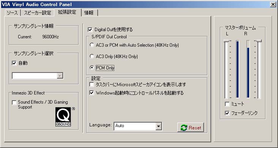This screenshot has height=148, width=278.
Task: Toggle Windows起動時にコントロールパネルを起動する checkbox
Action: 92,93
